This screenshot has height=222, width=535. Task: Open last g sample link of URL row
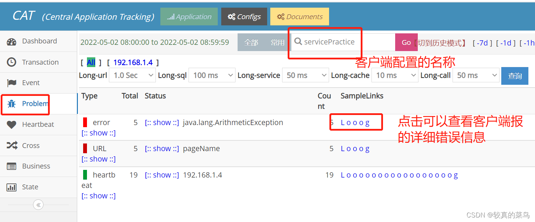367,149
